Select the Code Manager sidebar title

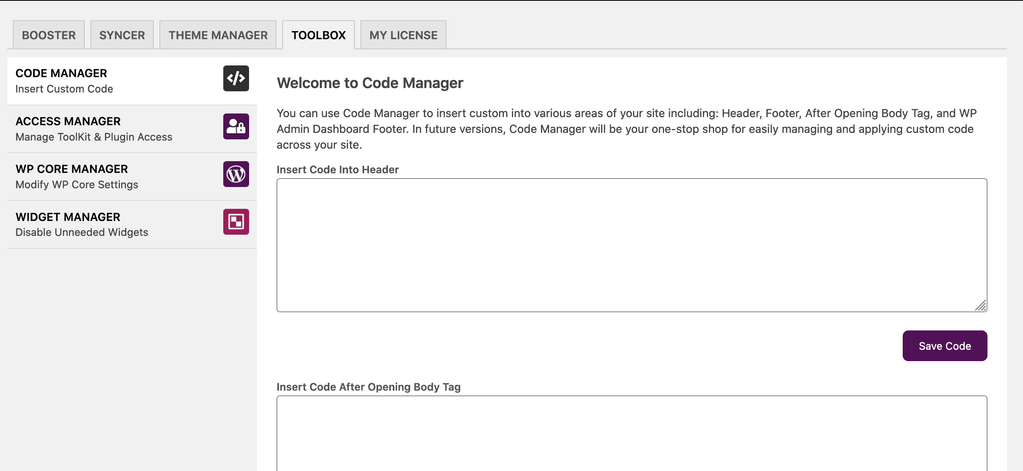tap(61, 73)
